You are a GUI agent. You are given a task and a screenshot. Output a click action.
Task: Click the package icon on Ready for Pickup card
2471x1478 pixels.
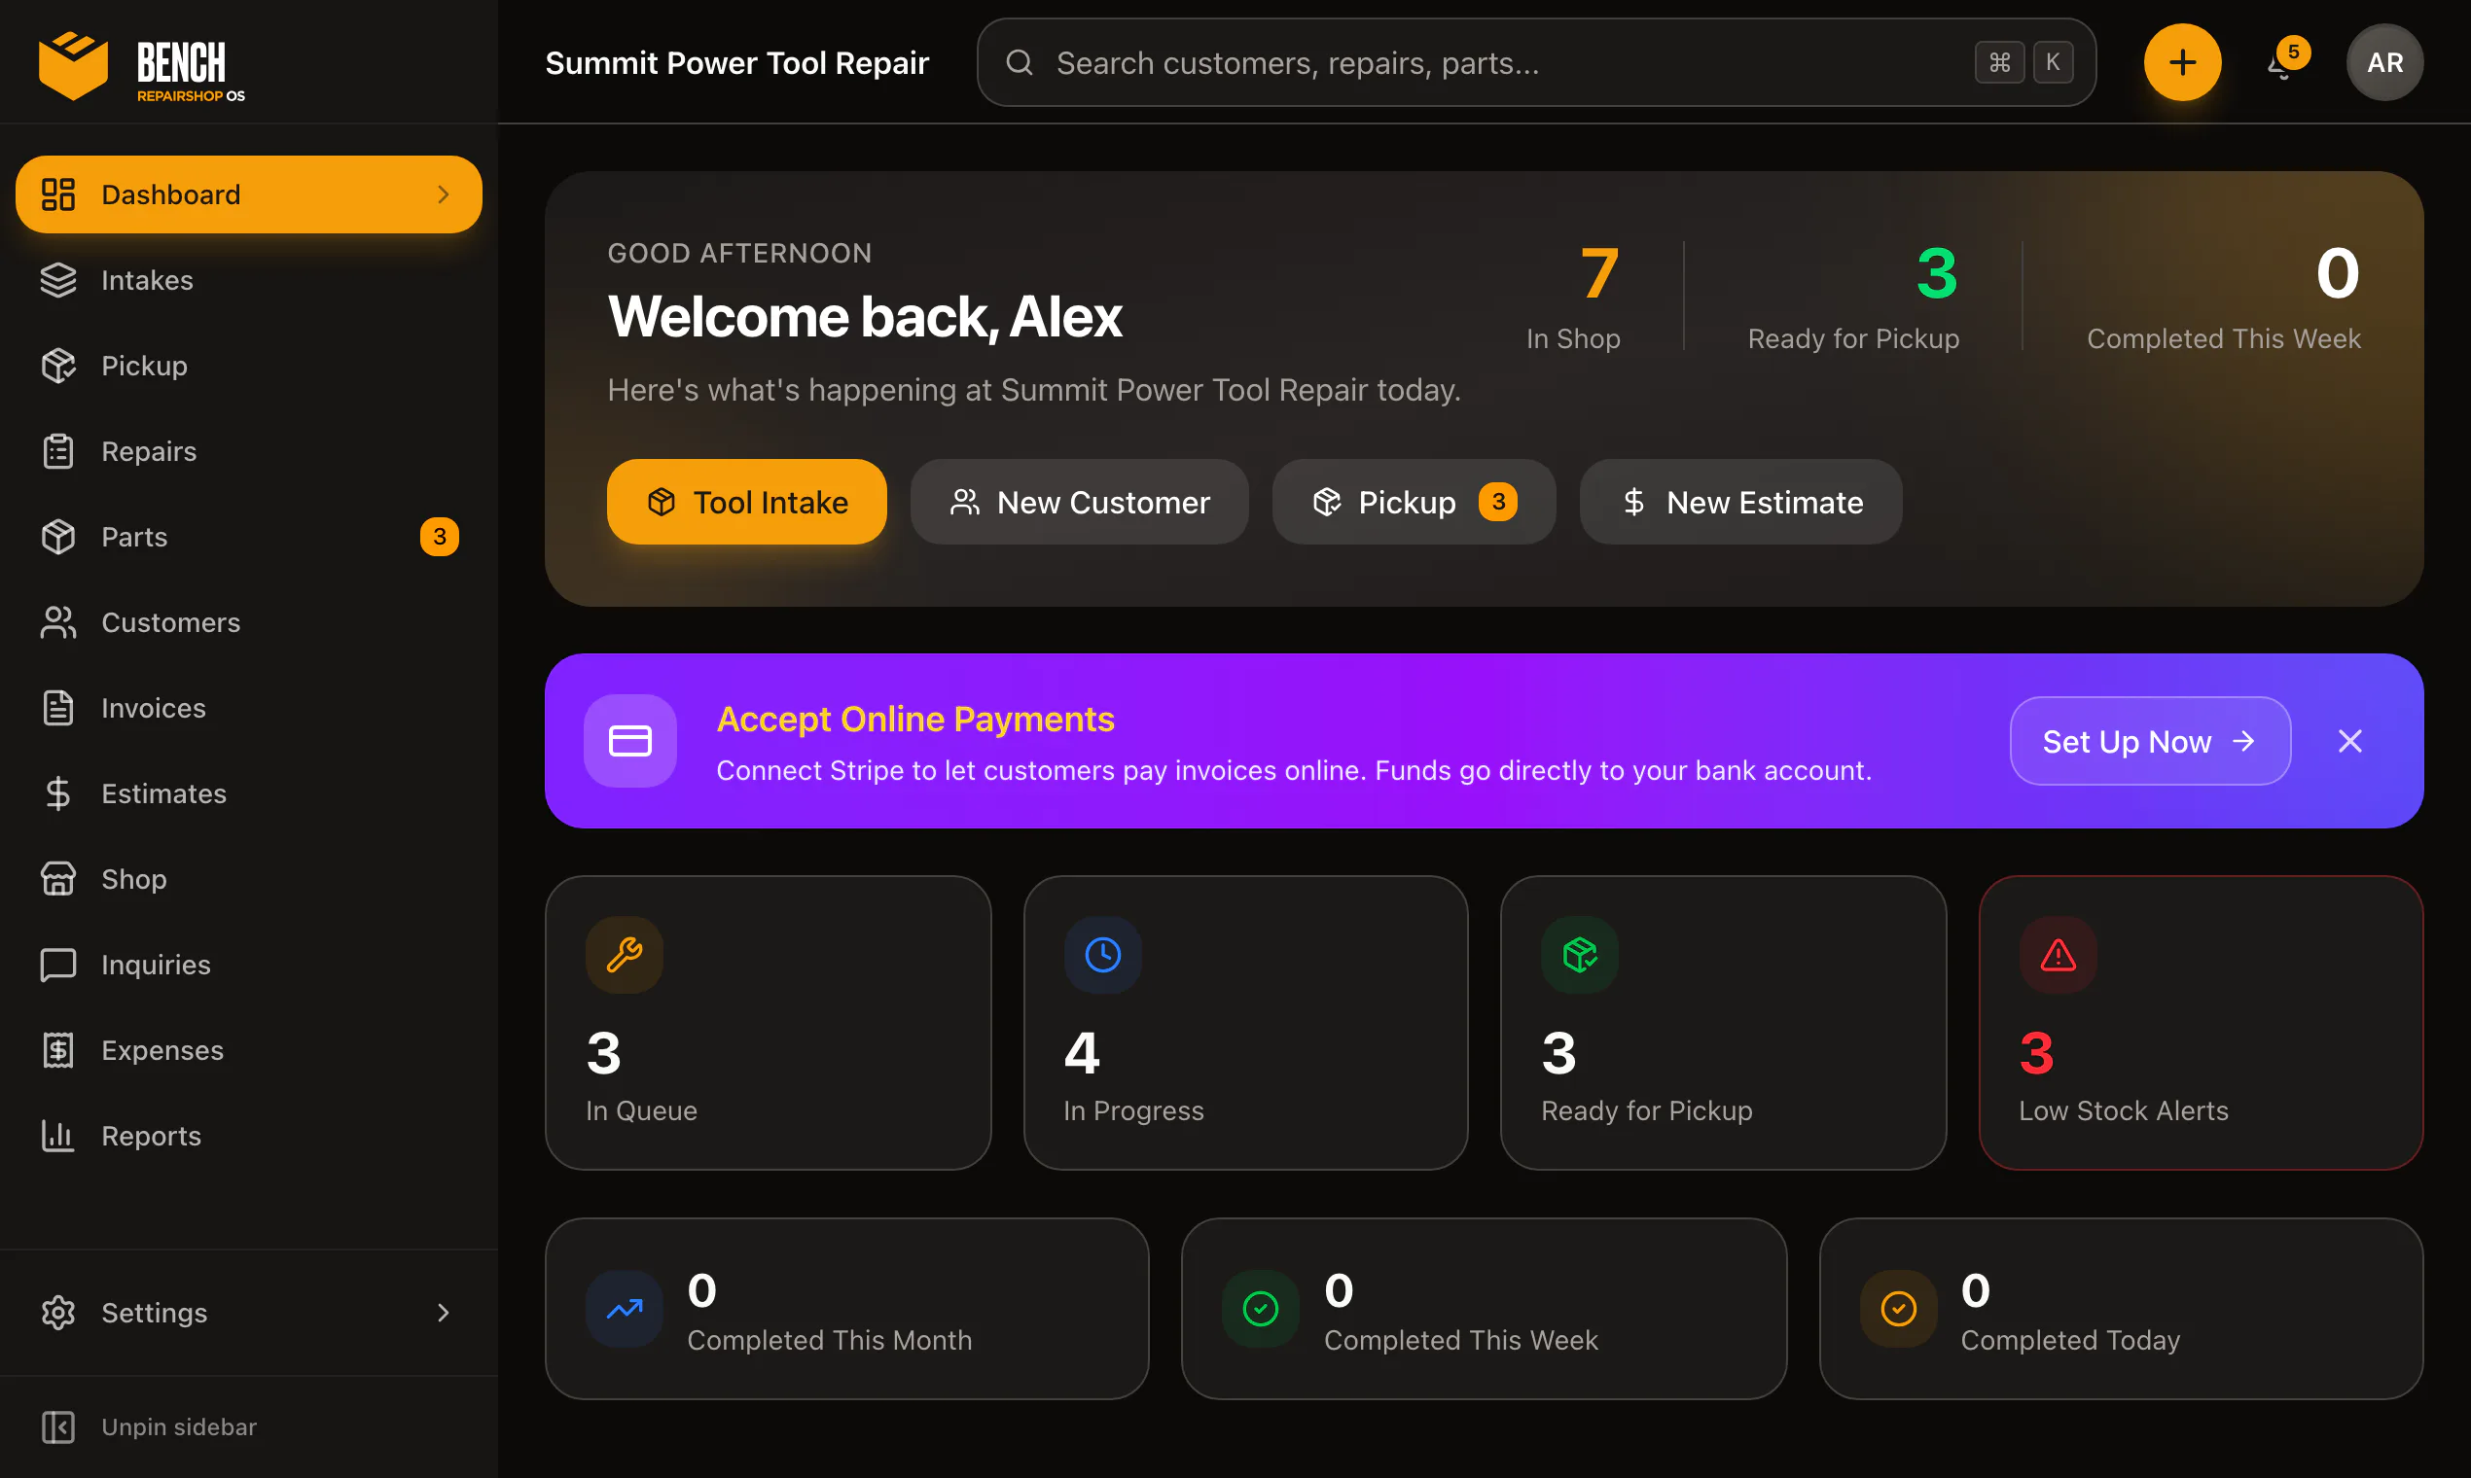point(1579,954)
